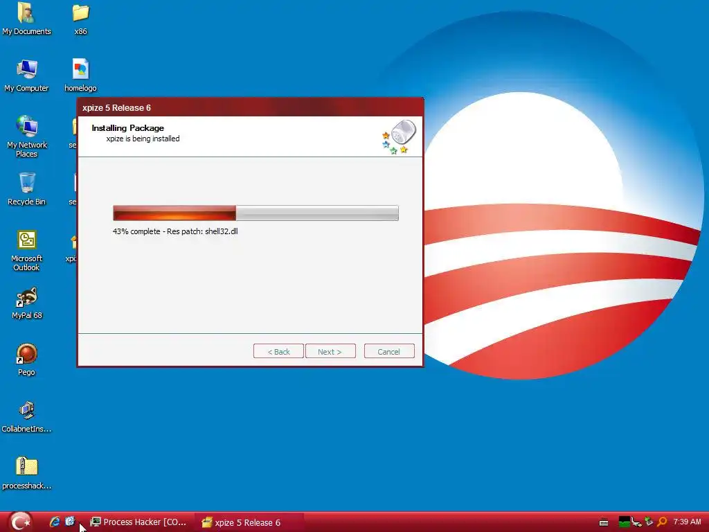
Task: Click the 7:39 AM system clock
Action: point(687,522)
